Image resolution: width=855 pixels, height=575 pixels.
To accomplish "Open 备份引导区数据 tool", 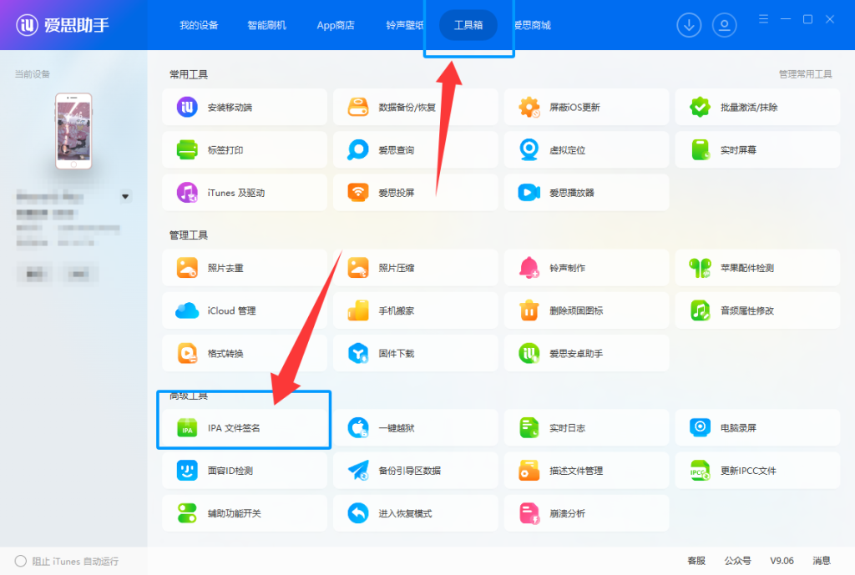I will 416,471.
